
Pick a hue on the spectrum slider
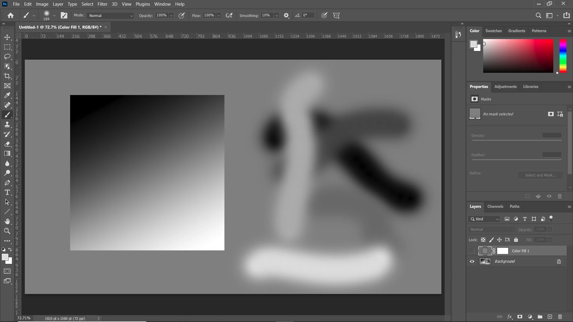[x=563, y=56]
